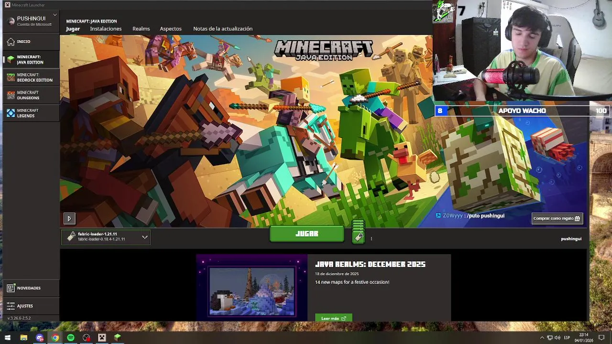Image resolution: width=612 pixels, height=344 pixels.
Task: Open the Inicio home section
Action: (x=31, y=42)
